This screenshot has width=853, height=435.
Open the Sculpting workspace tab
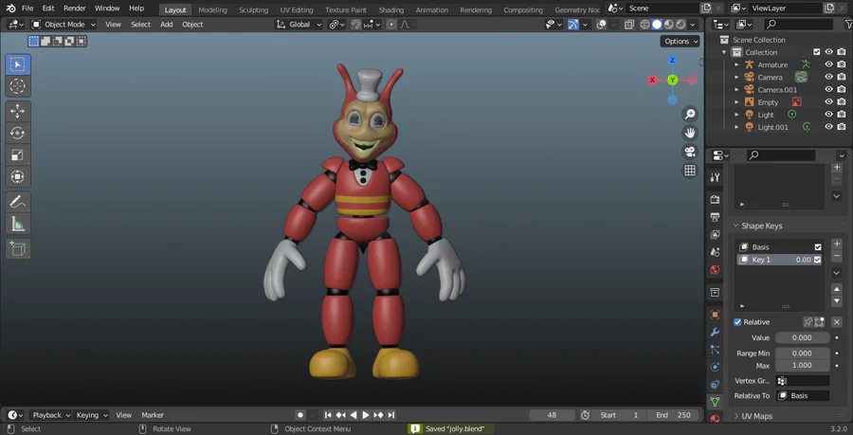pyautogui.click(x=253, y=9)
